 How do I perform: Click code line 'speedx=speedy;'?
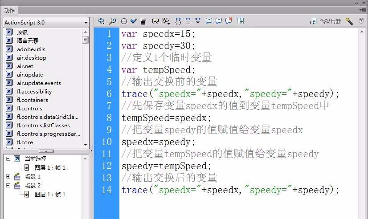(158, 142)
